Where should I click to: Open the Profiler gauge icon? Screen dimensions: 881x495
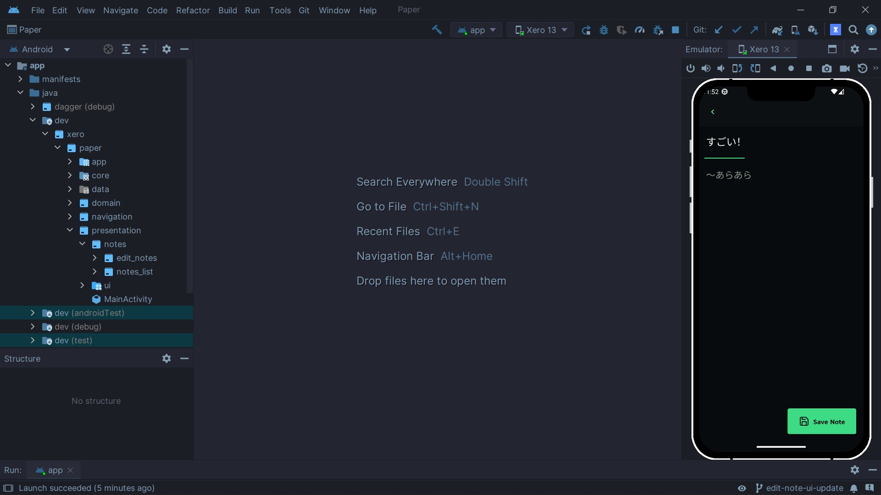coord(640,30)
